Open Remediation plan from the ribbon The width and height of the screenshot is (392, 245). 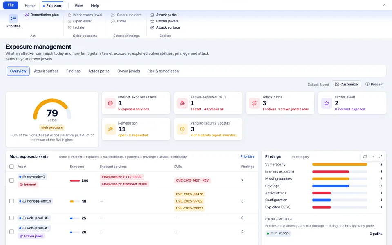click(42, 15)
